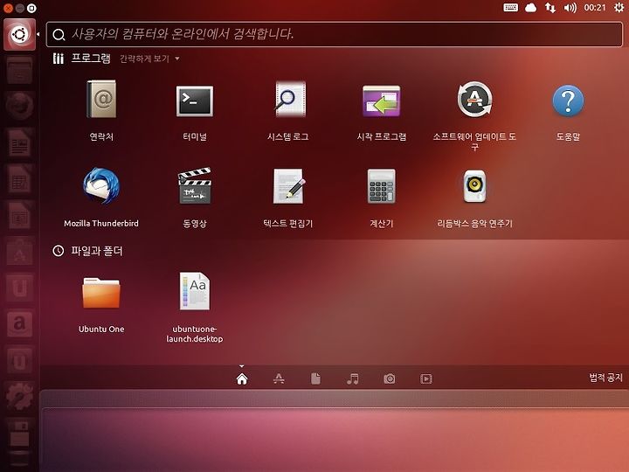Click the 프로그램 category header
The height and width of the screenshot is (472, 629).
[91, 59]
